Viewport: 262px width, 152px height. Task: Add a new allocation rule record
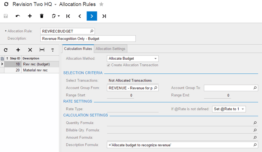(x=30, y=16)
